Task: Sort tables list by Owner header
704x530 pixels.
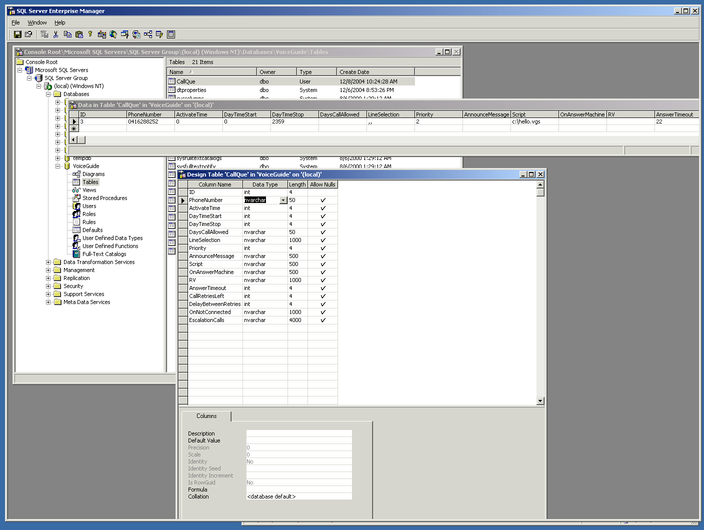Action: click(276, 72)
